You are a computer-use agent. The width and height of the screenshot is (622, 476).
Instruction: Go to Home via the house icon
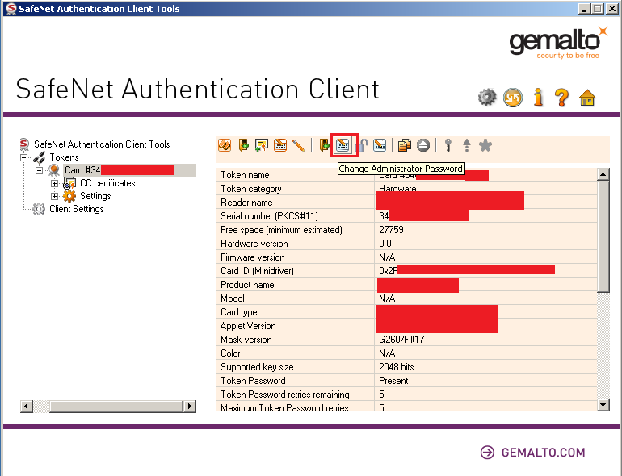point(587,98)
